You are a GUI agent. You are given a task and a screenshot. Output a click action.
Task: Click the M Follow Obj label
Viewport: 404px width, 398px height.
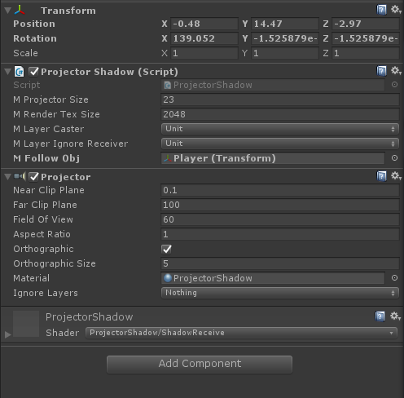click(46, 158)
